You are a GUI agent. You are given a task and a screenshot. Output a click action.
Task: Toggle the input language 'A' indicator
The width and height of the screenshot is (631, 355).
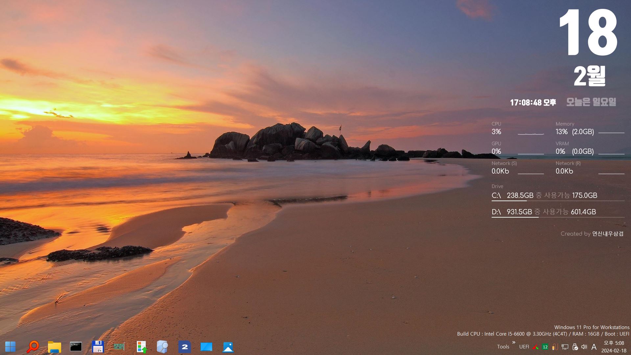[594, 347]
